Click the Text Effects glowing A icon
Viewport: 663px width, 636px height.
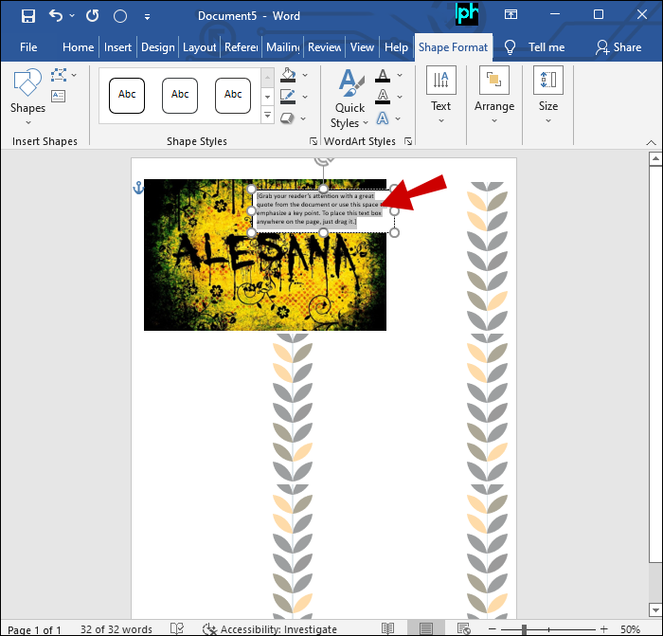pyautogui.click(x=383, y=118)
